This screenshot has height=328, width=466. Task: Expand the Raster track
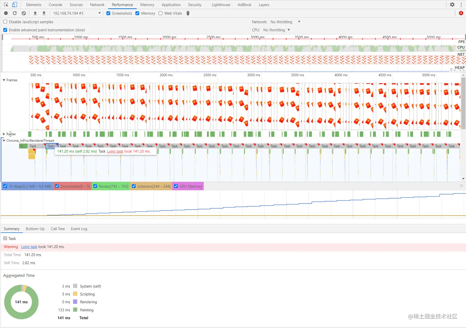pos(4,134)
